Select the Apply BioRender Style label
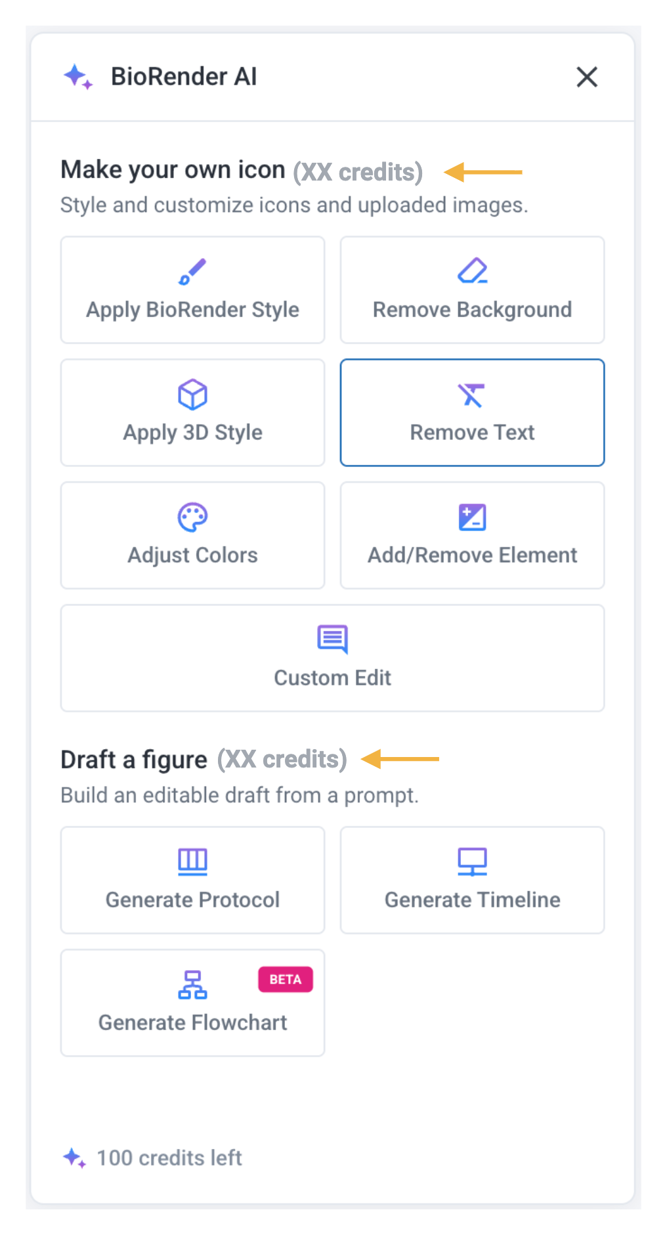 pos(192,310)
